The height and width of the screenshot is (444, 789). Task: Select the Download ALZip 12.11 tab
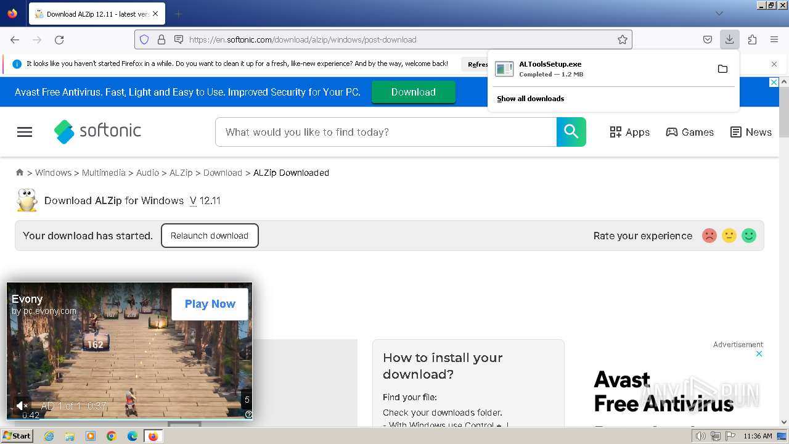point(96,14)
